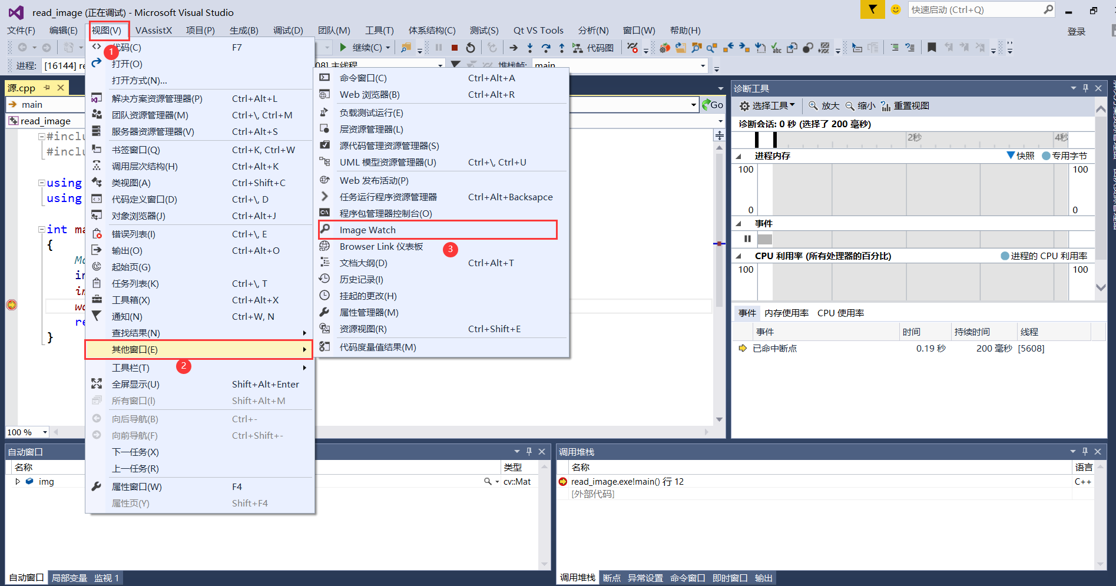Click the search icon in the 自动窗口 value column
The height and width of the screenshot is (586, 1116).
[488, 481]
